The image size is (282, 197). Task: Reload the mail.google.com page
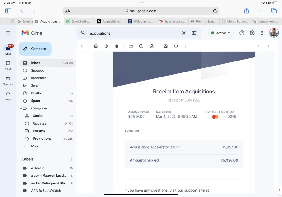pos(215,11)
